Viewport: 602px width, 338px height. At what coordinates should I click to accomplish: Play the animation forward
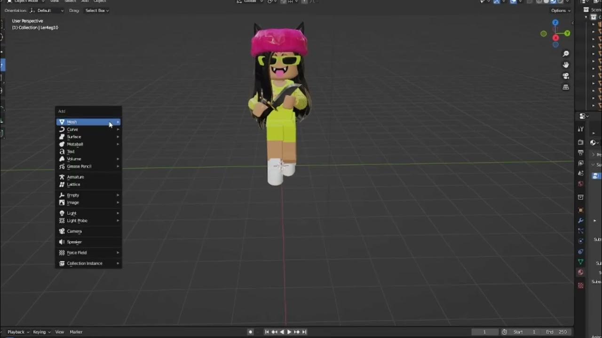(x=289, y=332)
